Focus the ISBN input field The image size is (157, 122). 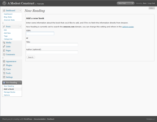pos(40,33)
